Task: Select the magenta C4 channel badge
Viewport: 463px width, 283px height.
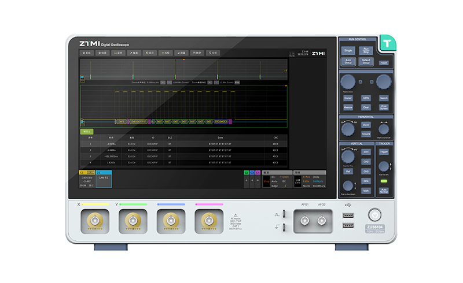Action: (x=258, y=173)
